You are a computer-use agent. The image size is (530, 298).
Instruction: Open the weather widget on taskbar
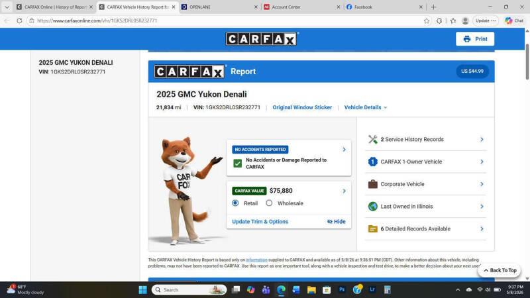point(26,289)
